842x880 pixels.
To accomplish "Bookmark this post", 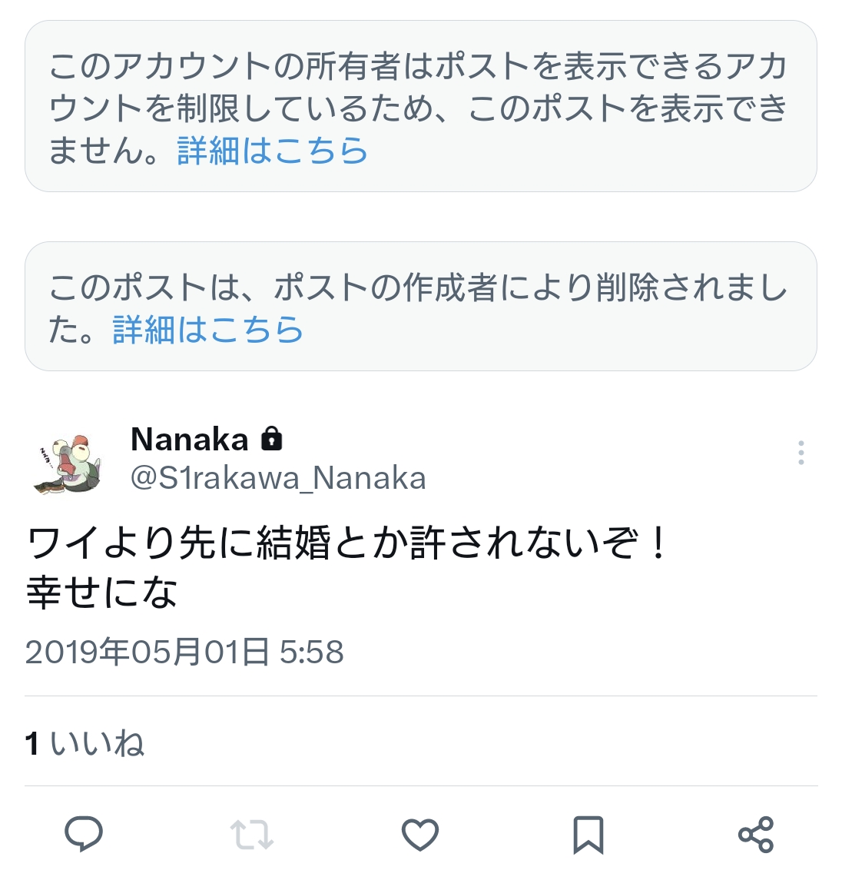I will (588, 835).
